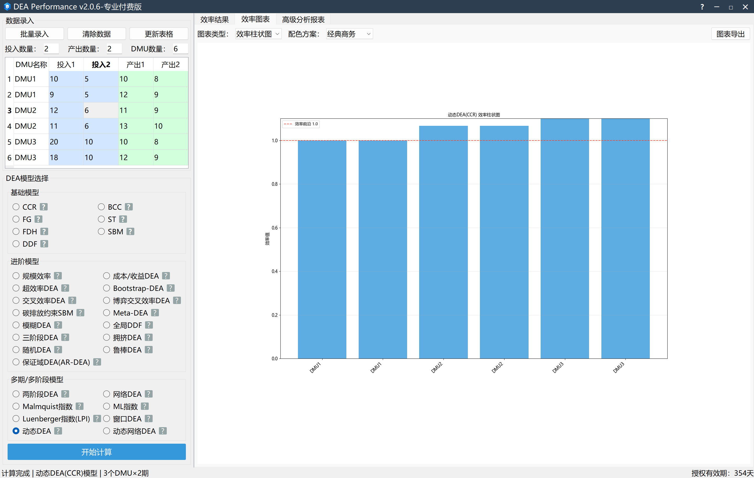
Task: Select the SBM radio button
Action: [x=101, y=231]
